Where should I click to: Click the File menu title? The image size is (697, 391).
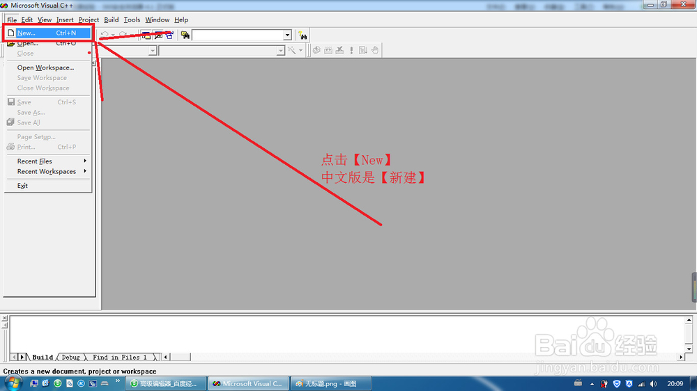click(12, 20)
